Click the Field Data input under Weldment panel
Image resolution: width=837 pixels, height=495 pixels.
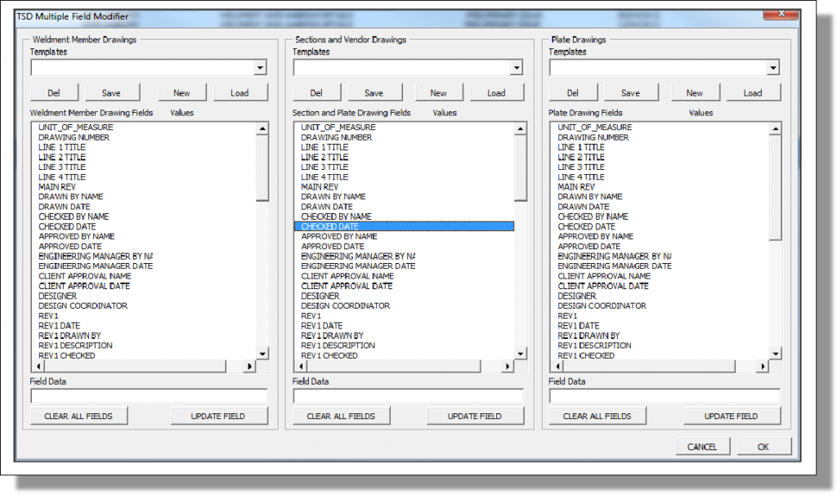(149, 396)
